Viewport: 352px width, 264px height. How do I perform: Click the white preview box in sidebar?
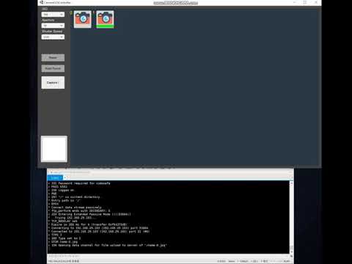click(54, 149)
